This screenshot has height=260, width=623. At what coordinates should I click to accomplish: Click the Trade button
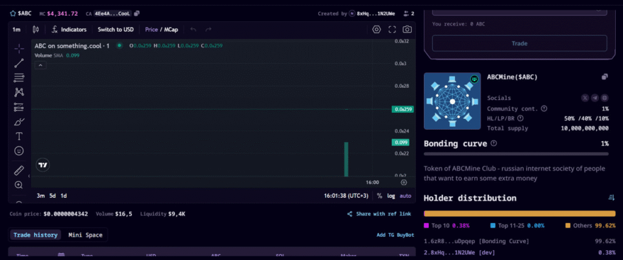tap(520, 43)
